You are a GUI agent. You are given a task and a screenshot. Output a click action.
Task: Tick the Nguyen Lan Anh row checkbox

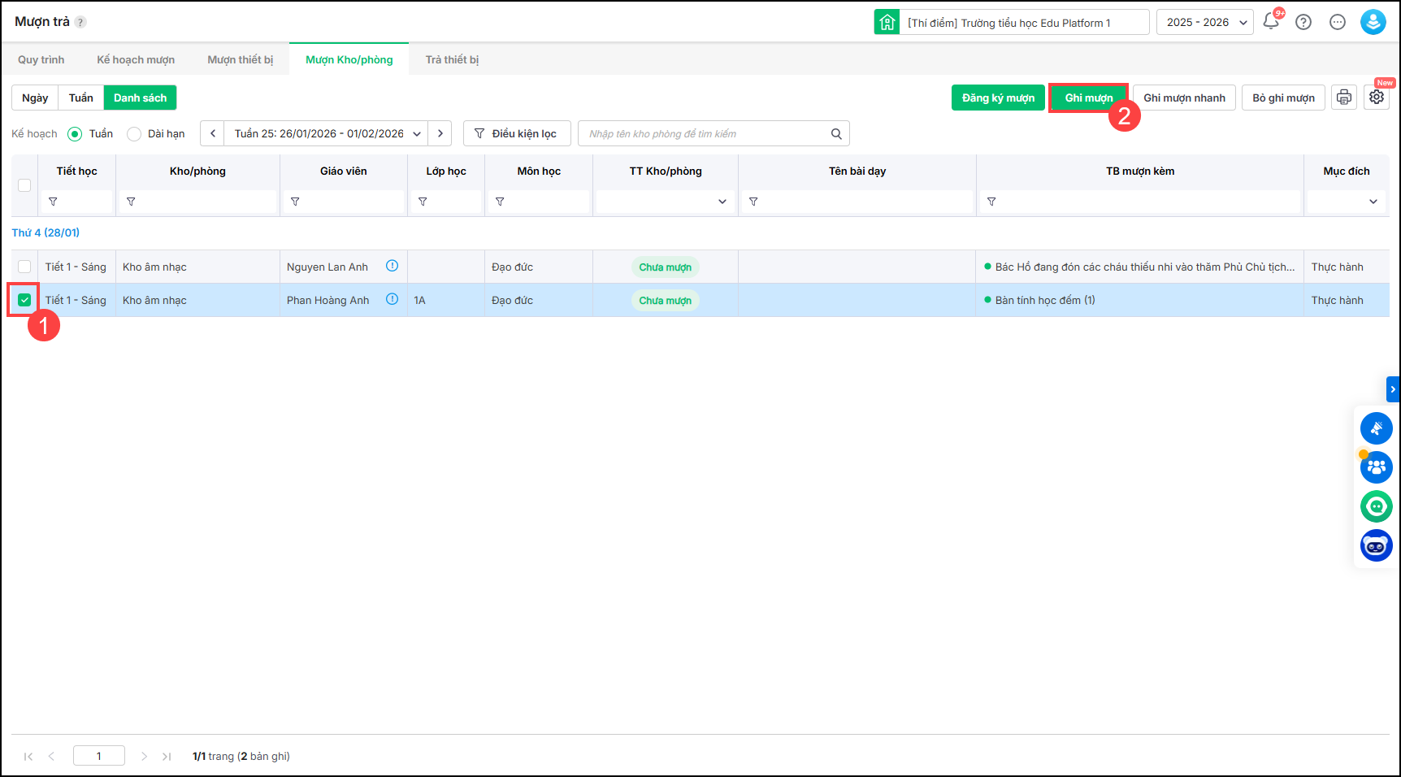tap(24, 267)
